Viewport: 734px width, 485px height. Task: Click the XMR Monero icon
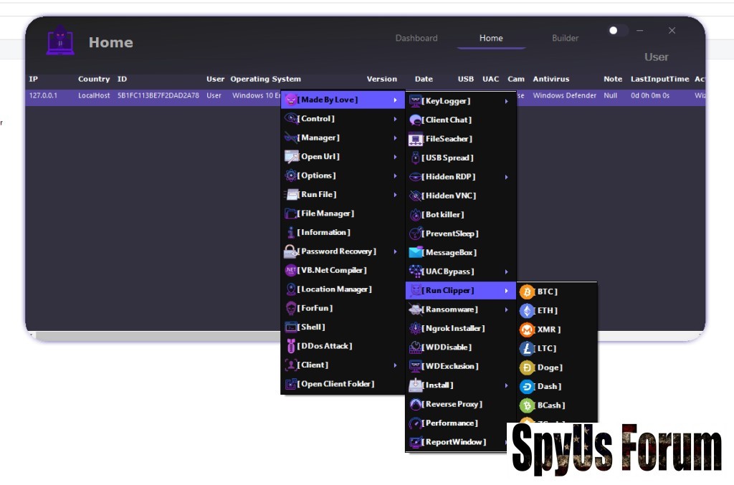[x=528, y=330]
